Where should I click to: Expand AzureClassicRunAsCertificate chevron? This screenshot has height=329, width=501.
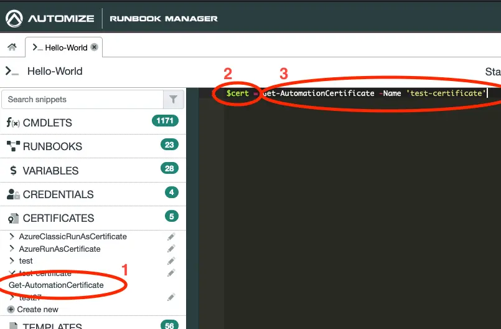[x=12, y=236]
